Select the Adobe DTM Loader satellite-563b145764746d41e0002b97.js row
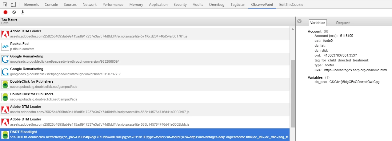This screenshot has height=141, width=392. click(x=145, y=109)
